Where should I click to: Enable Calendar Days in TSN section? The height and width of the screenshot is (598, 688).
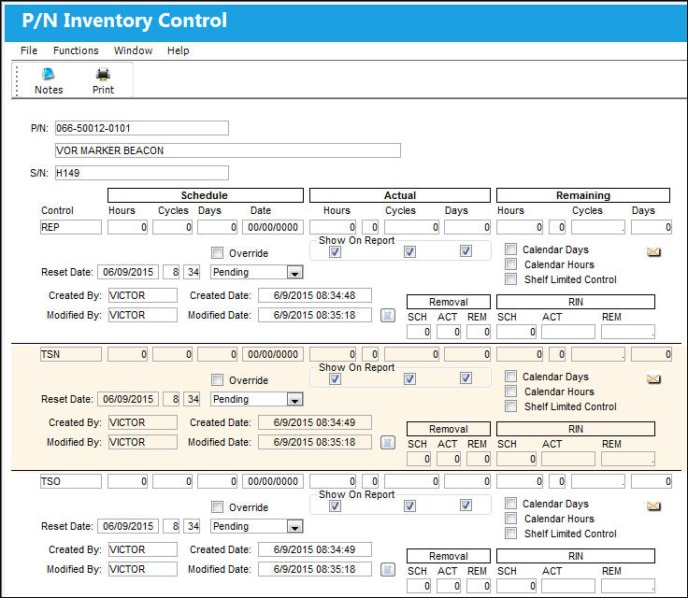click(510, 376)
